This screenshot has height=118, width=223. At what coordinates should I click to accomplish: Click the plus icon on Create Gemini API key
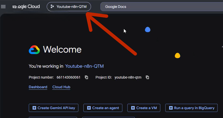pos(34,108)
